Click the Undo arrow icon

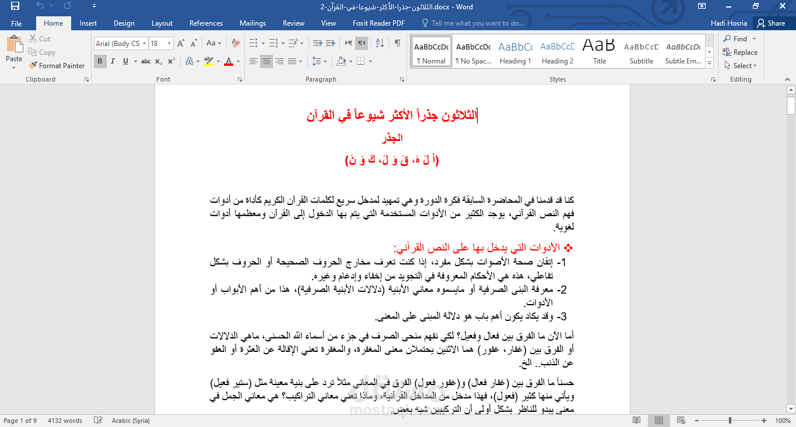pos(40,6)
